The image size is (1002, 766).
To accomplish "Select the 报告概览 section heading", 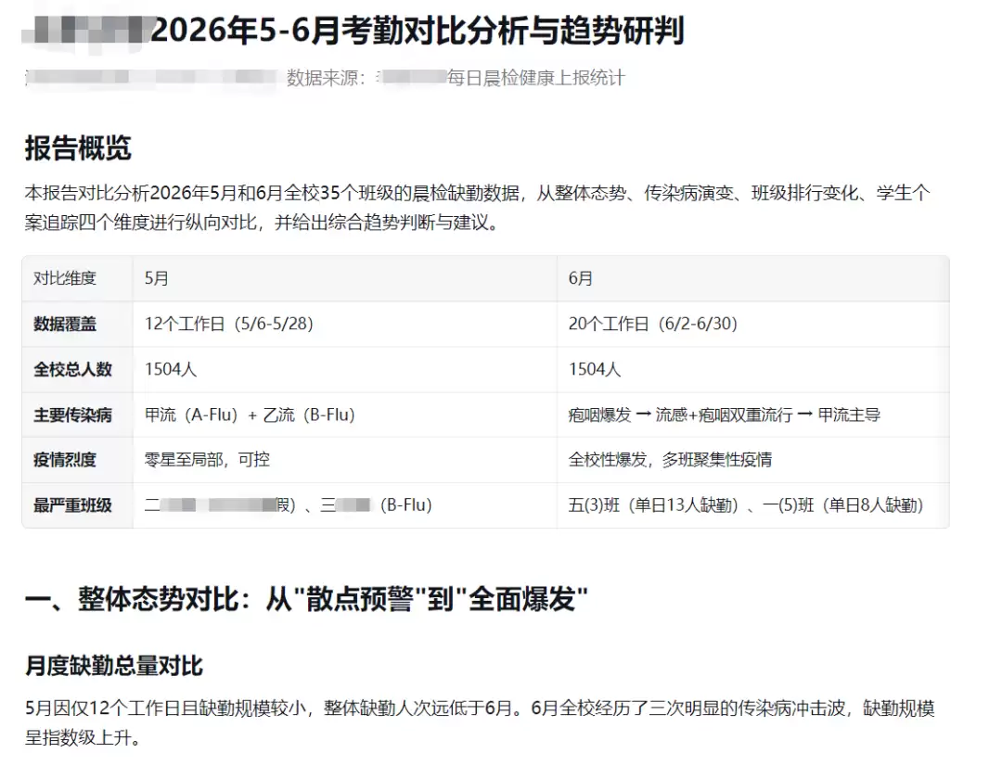I will (x=78, y=148).
